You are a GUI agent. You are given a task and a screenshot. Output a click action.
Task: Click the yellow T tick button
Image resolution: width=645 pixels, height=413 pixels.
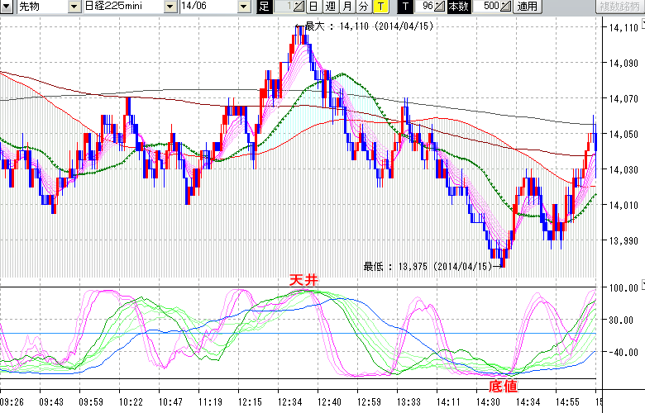(380, 7)
